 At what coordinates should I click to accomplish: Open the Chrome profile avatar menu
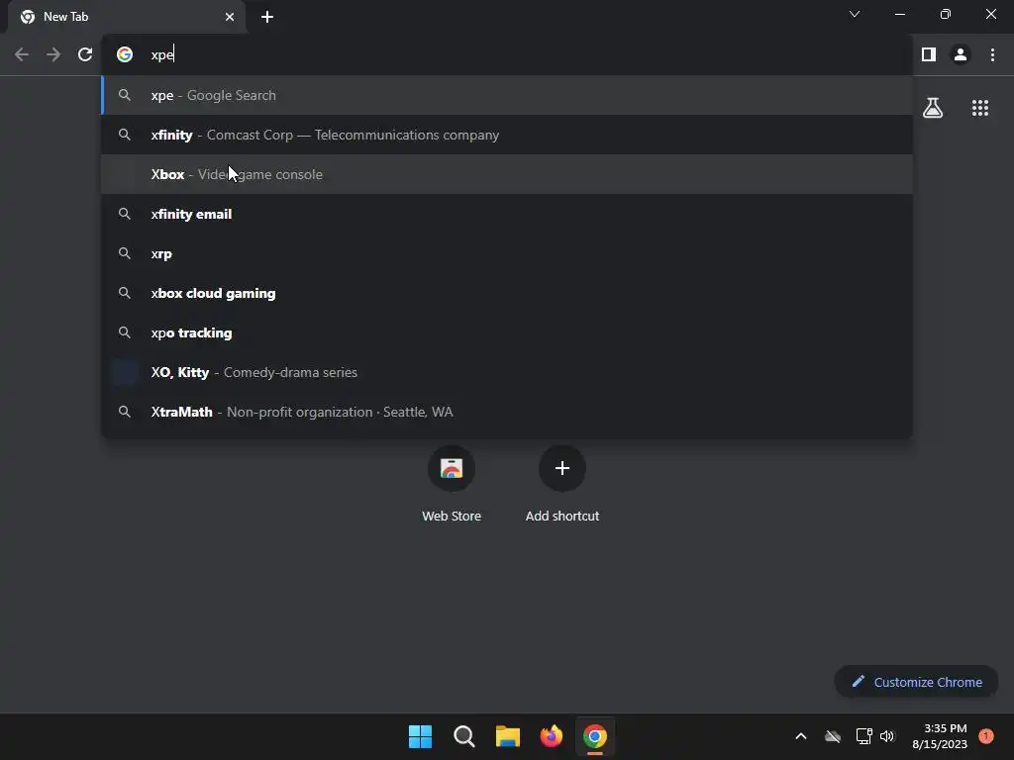pyautogui.click(x=961, y=55)
